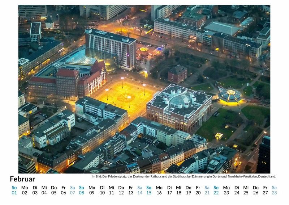289x205 pixels.
Task: Select Sunday 15 in the calendar
Action: coord(149,190)
